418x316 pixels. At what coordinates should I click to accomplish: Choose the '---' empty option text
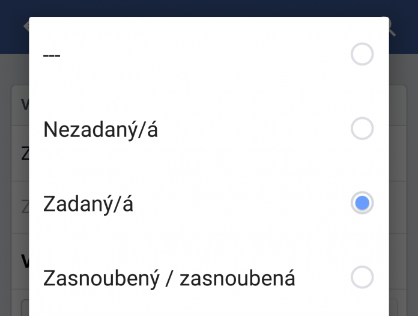[x=52, y=55]
